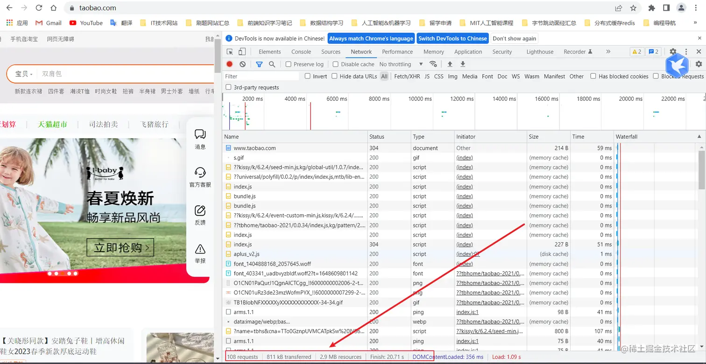Open network conditions wifi icon
The height and width of the screenshot is (364, 706).
(x=433, y=64)
